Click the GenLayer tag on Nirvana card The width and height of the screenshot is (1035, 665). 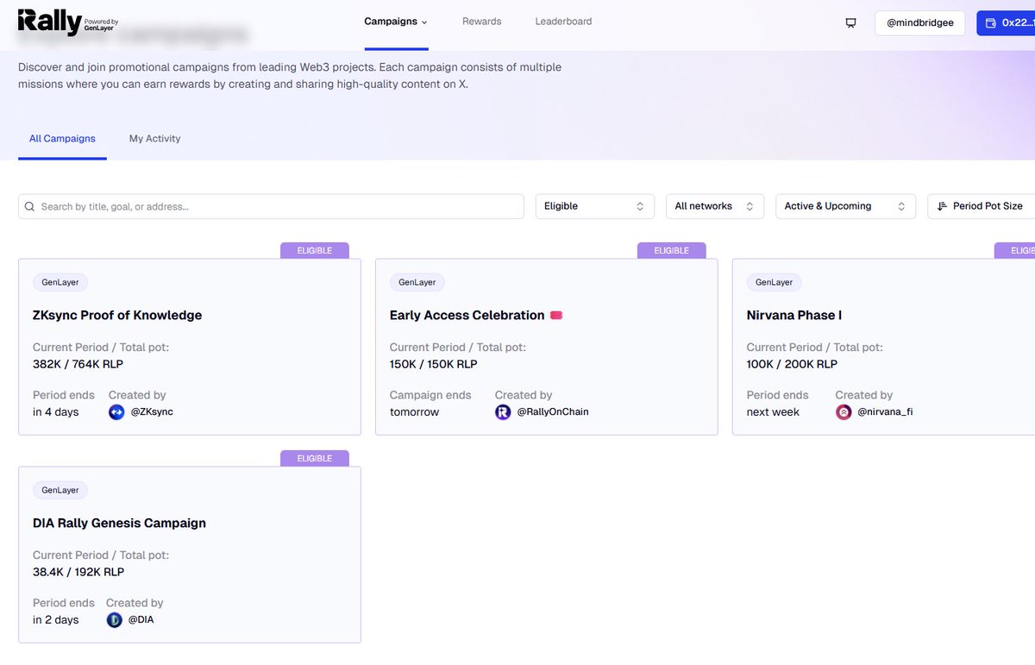775,282
